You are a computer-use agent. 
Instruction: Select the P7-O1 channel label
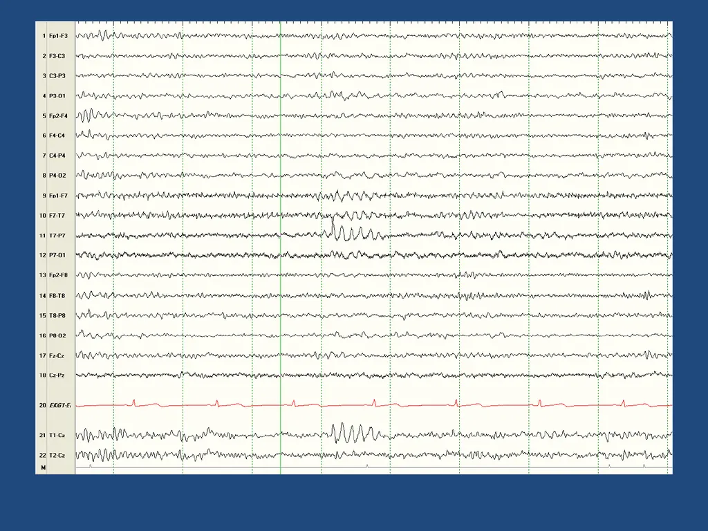tap(57, 255)
